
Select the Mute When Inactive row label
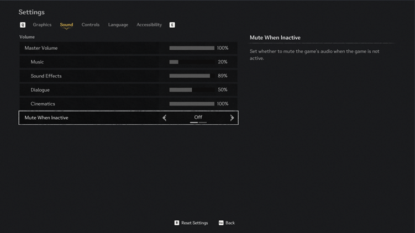(46, 118)
